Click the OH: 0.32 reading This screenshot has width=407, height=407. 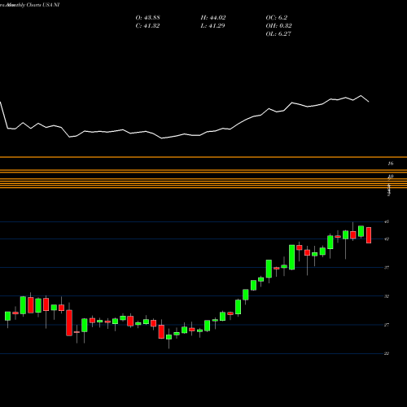(278, 26)
